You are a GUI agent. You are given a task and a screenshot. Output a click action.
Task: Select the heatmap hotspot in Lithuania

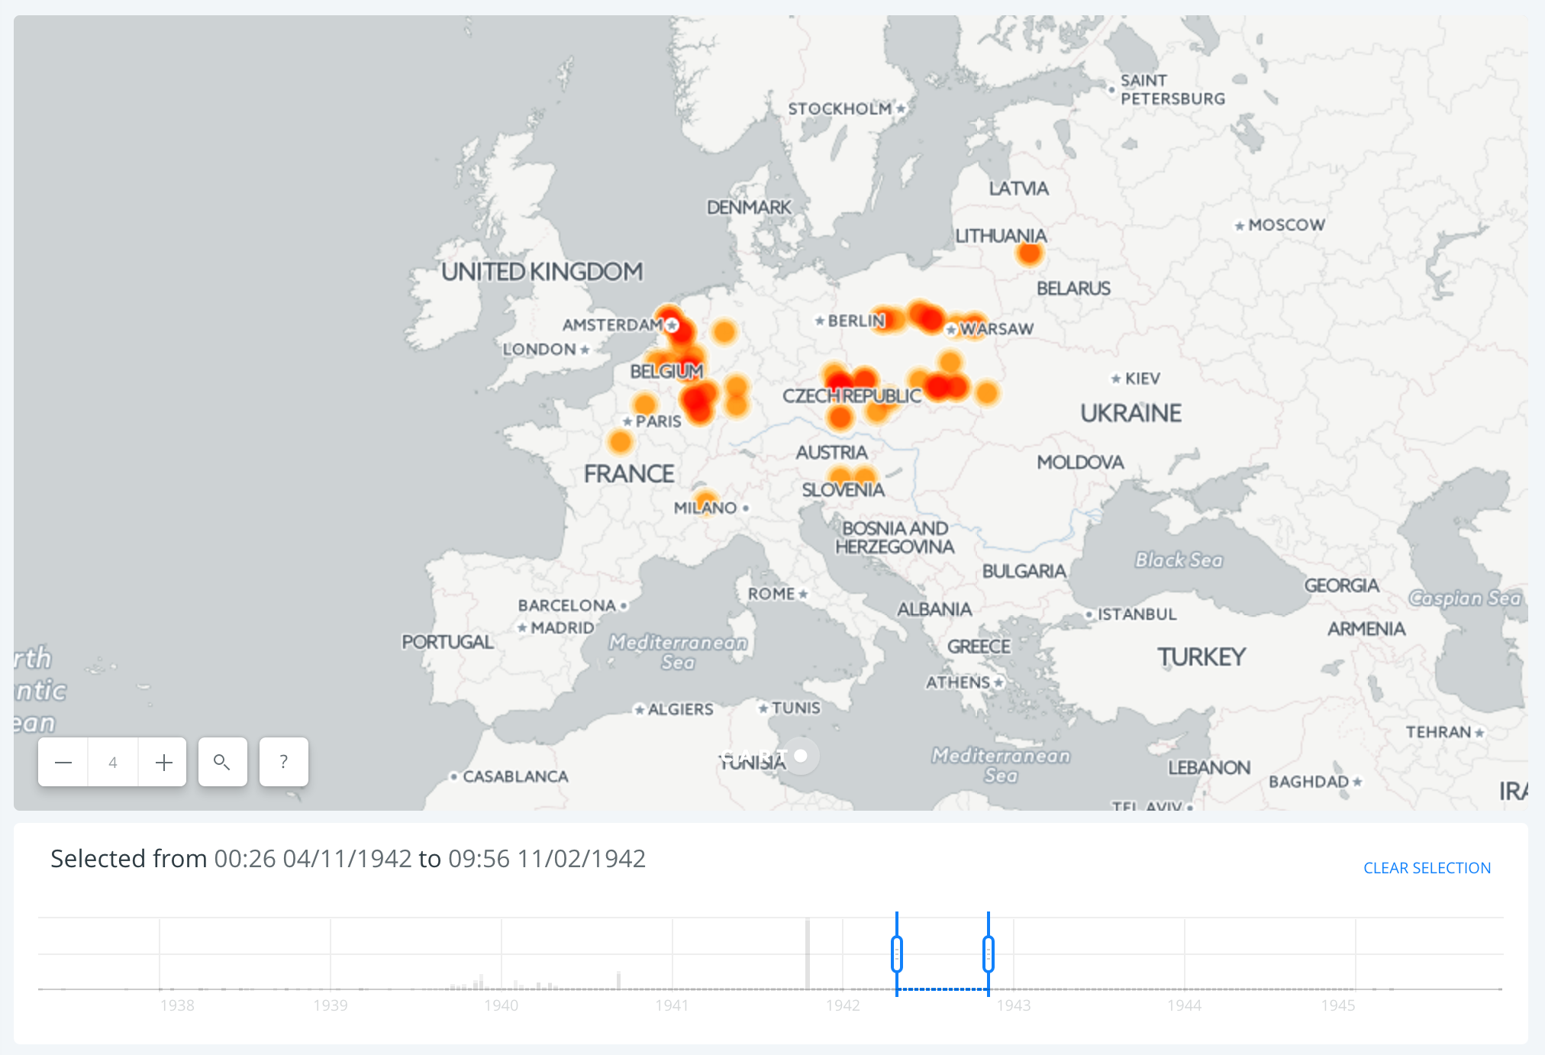1030,253
